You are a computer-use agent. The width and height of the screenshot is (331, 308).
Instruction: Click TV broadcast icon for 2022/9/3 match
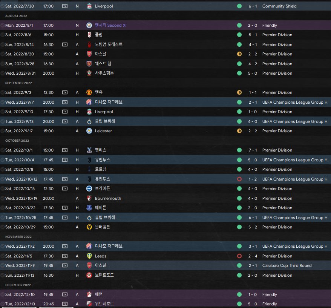(65, 92)
